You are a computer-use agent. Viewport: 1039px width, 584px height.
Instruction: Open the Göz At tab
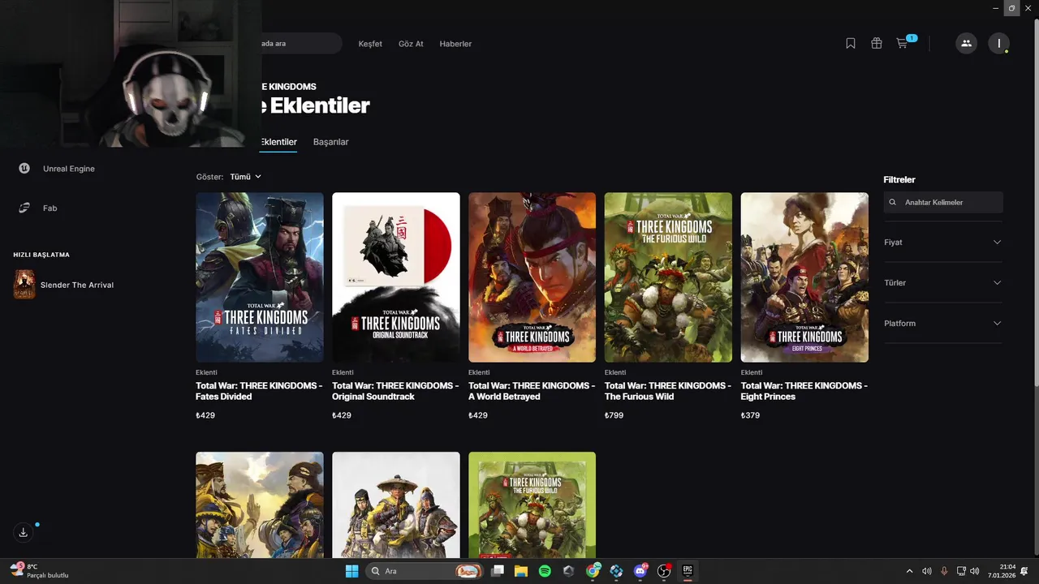pyautogui.click(x=411, y=44)
